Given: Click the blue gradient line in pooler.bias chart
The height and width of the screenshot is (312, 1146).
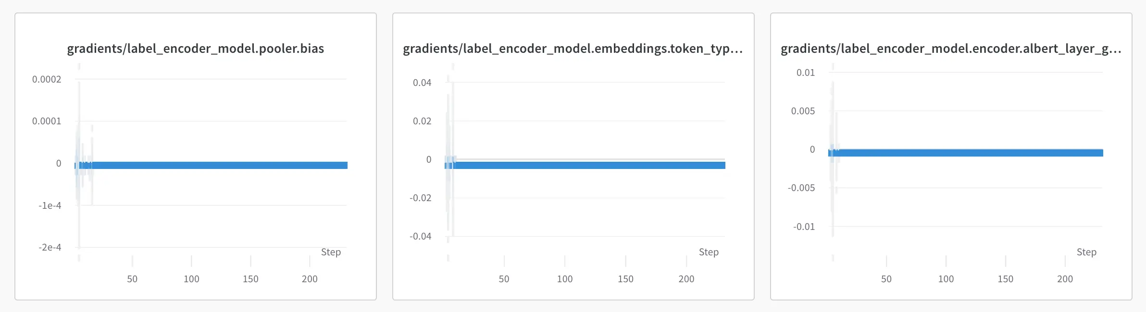Looking at the screenshot, I should (216, 165).
